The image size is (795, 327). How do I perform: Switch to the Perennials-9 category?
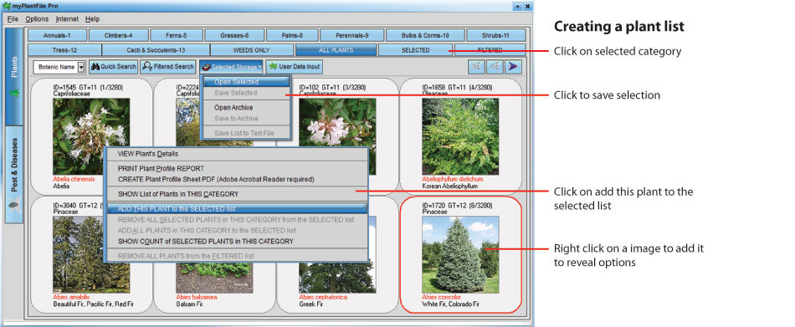click(x=351, y=35)
